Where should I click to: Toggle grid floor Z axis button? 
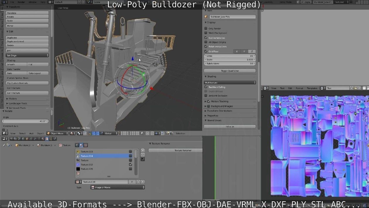click(x=252, y=51)
